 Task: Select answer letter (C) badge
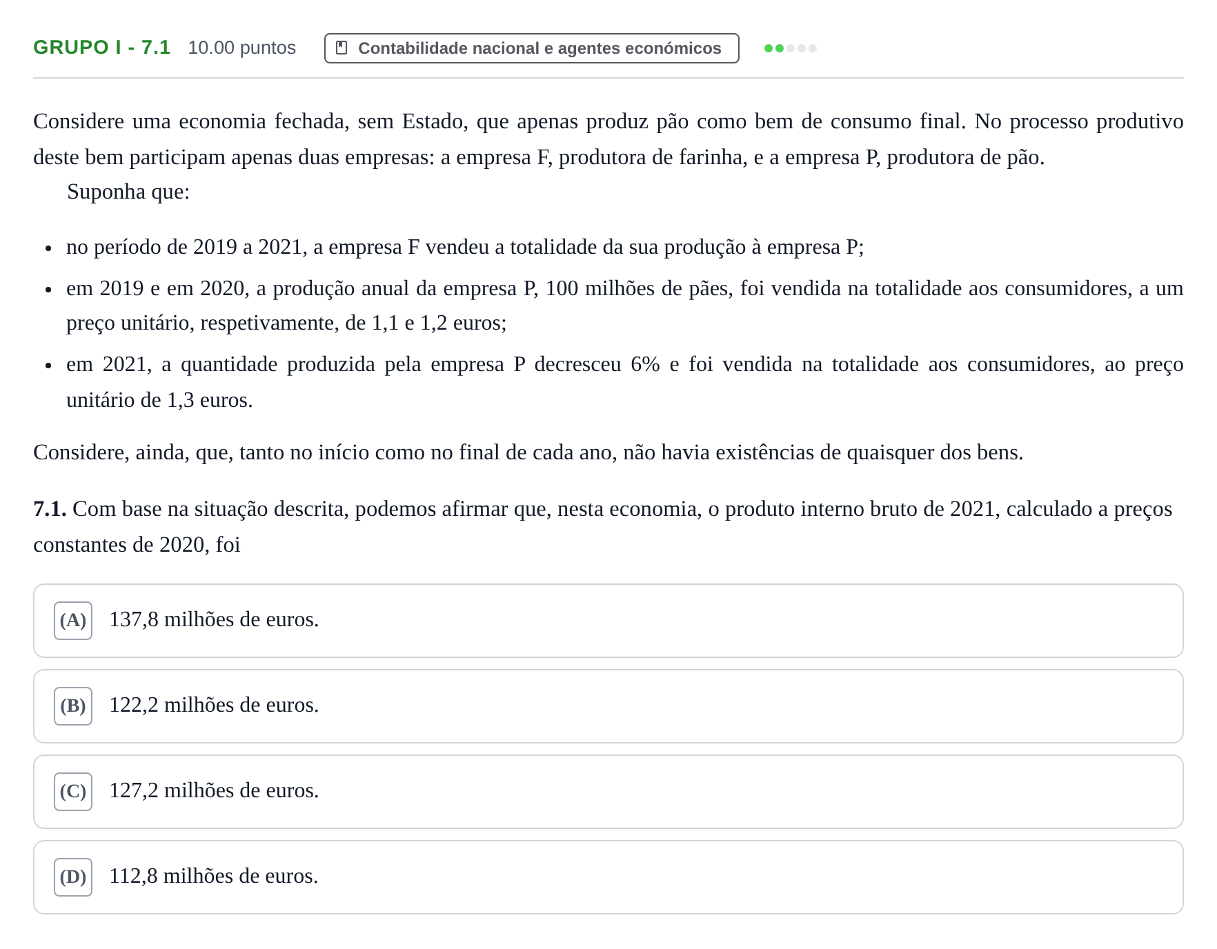pos(73,792)
